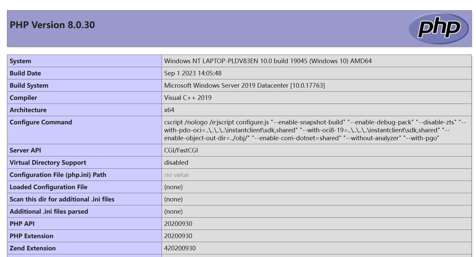This screenshot has height=257, width=476.
Task: Click the PHP API label
Action: coord(22,224)
